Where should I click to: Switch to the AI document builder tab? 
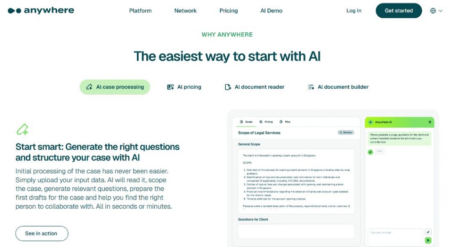[338, 87]
